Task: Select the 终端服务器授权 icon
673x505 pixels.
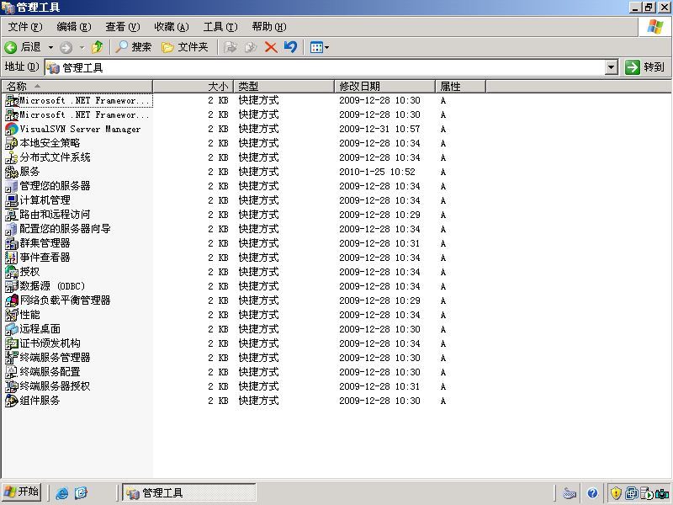Action: point(11,386)
